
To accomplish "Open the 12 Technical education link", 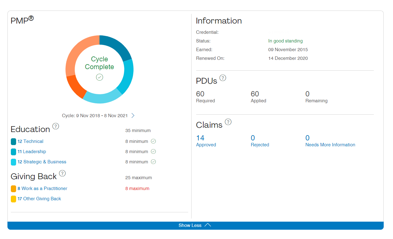I will tap(30, 141).
